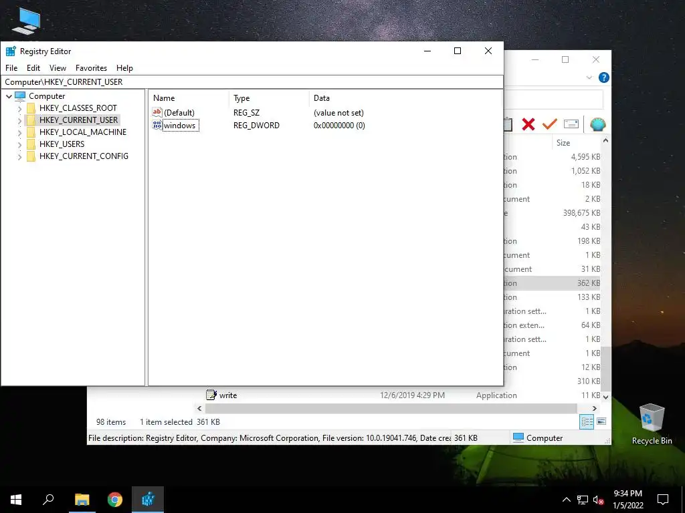Click the HKEY_LOCAL_MACHINE folder icon
Image resolution: width=685 pixels, height=513 pixels.
[31, 132]
